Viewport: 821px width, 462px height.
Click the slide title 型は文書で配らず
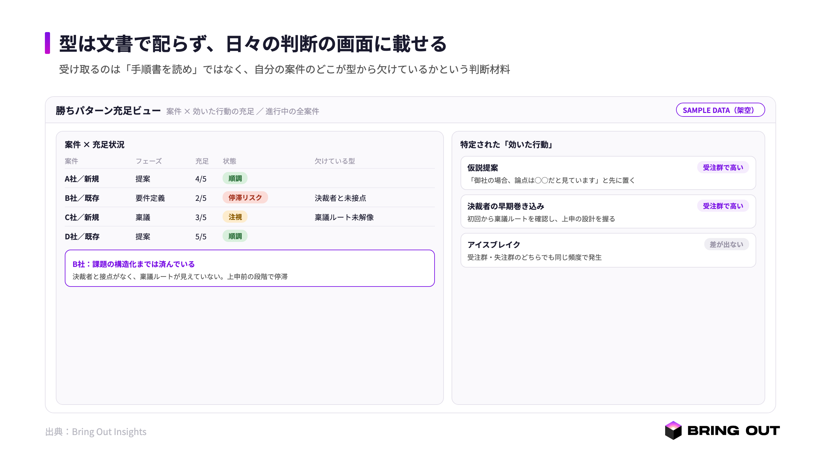[x=253, y=44]
